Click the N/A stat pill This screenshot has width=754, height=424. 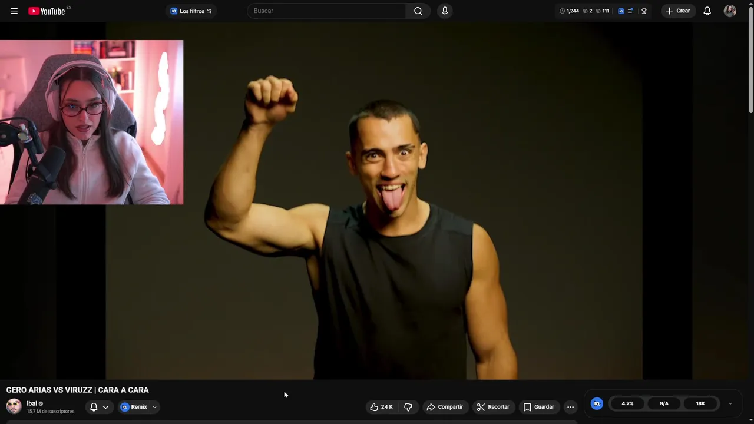tap(664, 403)
